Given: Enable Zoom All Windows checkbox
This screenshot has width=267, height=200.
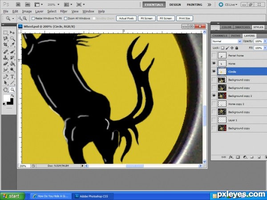Looking at the screenshot, I should click(65, 18).
